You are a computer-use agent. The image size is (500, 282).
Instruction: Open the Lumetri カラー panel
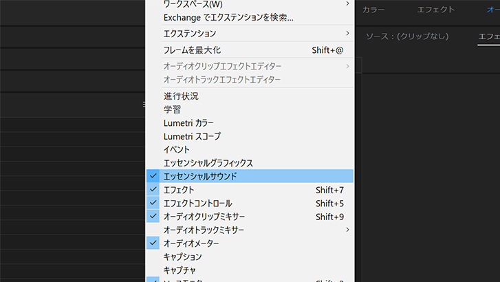click(250, 123)
